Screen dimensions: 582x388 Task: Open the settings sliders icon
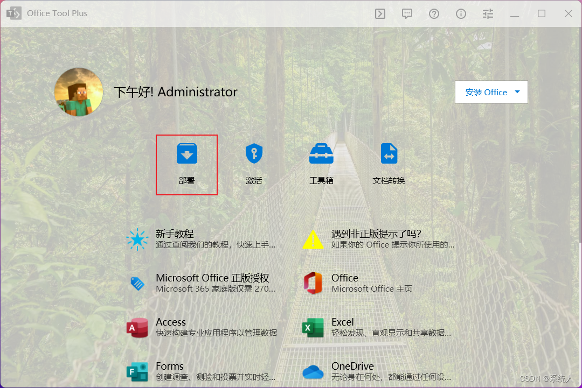[x=488, y=13]
